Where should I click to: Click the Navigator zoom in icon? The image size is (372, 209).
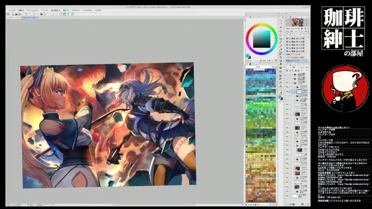299,28
